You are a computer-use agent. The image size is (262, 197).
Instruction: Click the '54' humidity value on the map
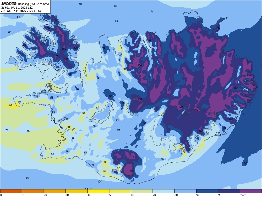(x=11, y=105)
